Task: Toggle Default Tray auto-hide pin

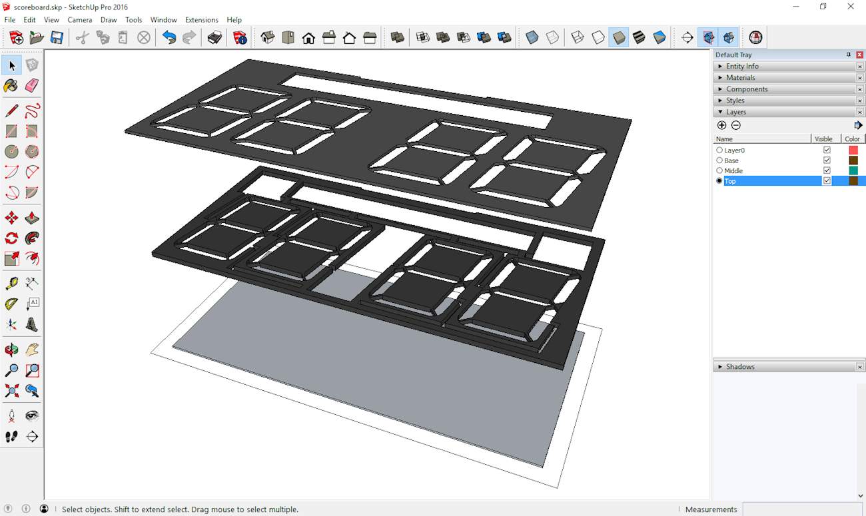Action: [x=849, y=55]
